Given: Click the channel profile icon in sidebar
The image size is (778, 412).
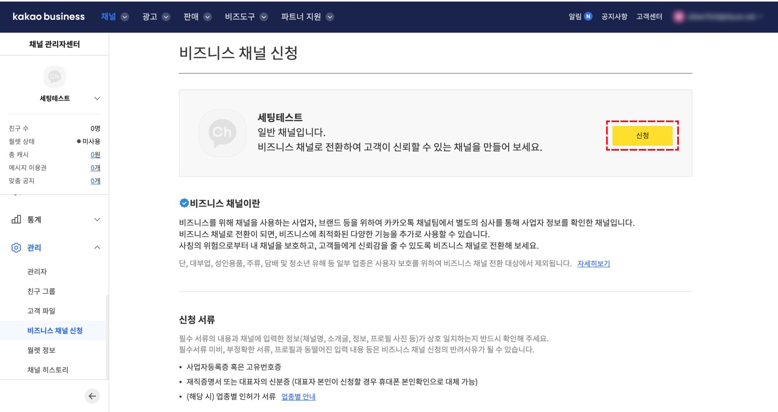Looking at the screenshot, I should [54, 77].
